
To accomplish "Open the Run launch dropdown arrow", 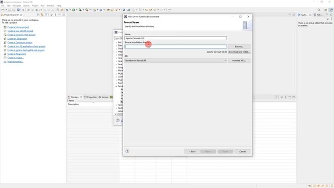I will (77, 10).
